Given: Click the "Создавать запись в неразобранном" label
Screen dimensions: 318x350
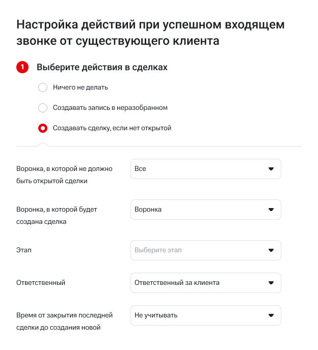Looking at the screenshot, I should [x=110, y=108].
